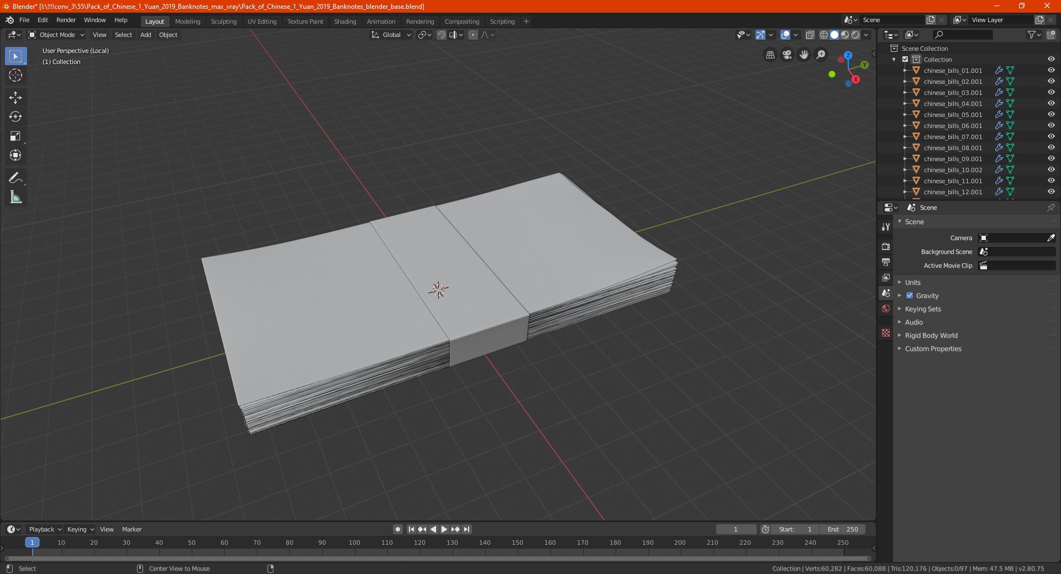Switch to rendered viewport shading

(x=855, y=35)
